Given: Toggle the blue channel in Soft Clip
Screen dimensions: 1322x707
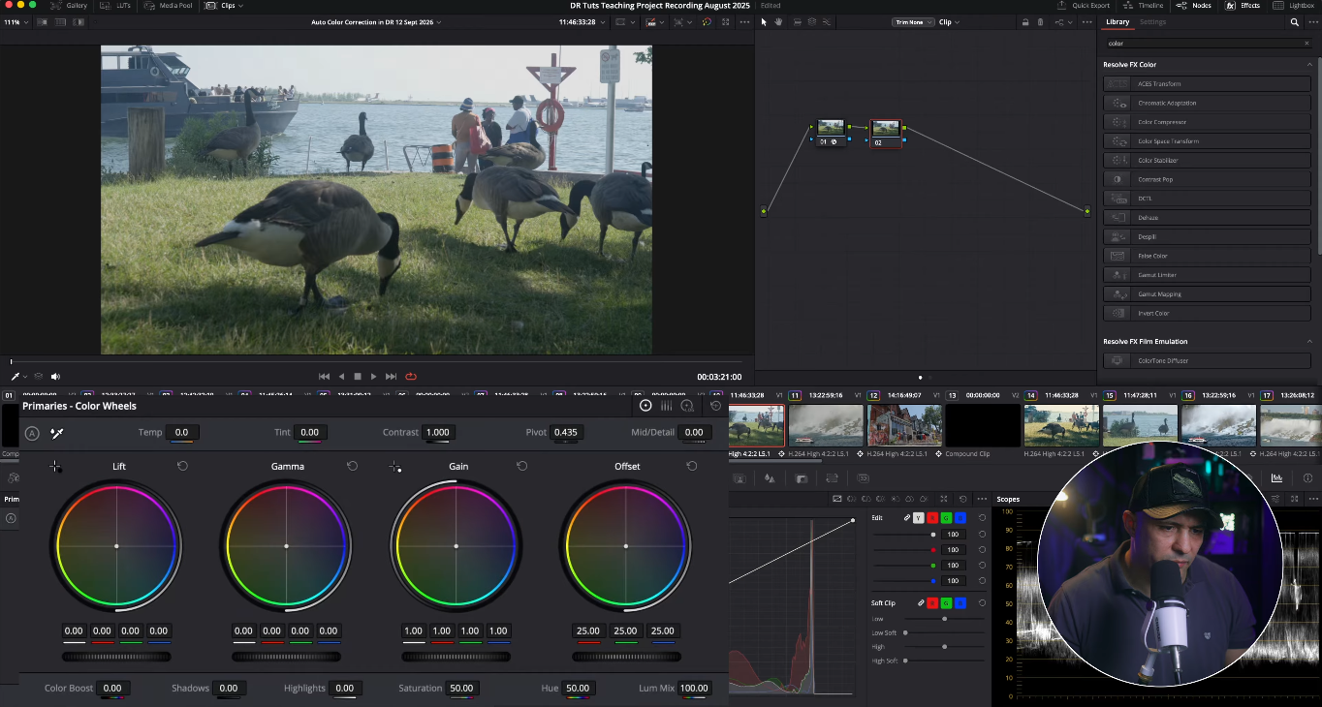Looking at the screenshot, I should tap(960, 603).
